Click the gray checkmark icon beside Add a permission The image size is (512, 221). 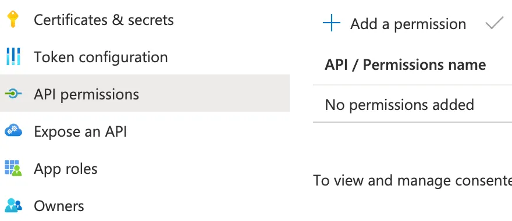click(495, 23)
